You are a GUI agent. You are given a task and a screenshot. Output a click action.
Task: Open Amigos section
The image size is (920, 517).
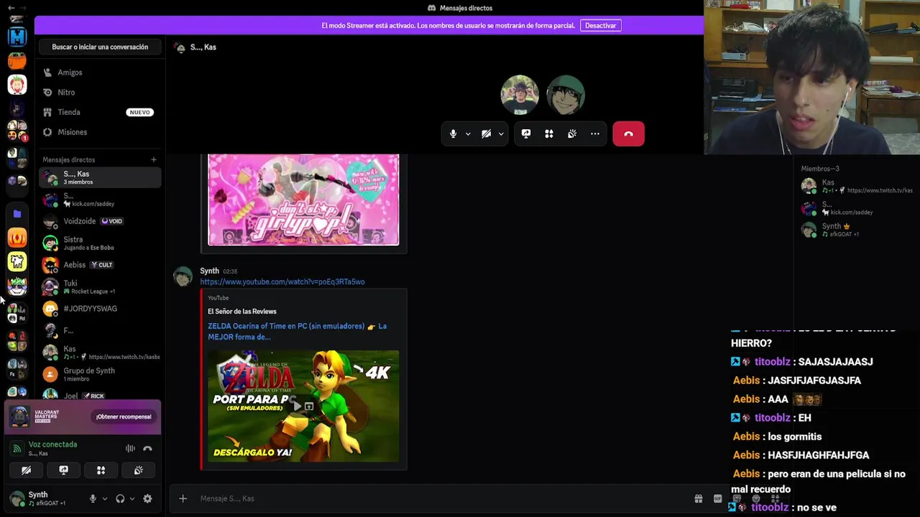[100, 73]
